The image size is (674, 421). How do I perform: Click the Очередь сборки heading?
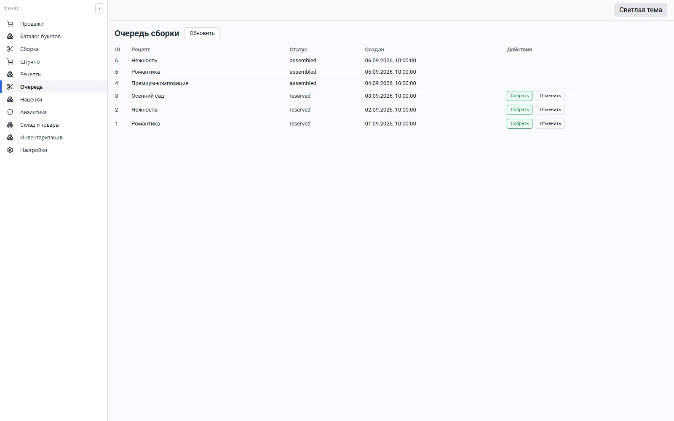click(147, 33)
